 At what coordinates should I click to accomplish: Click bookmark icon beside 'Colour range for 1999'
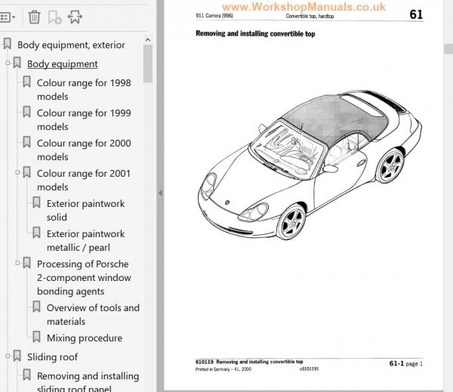coord(26,112)
